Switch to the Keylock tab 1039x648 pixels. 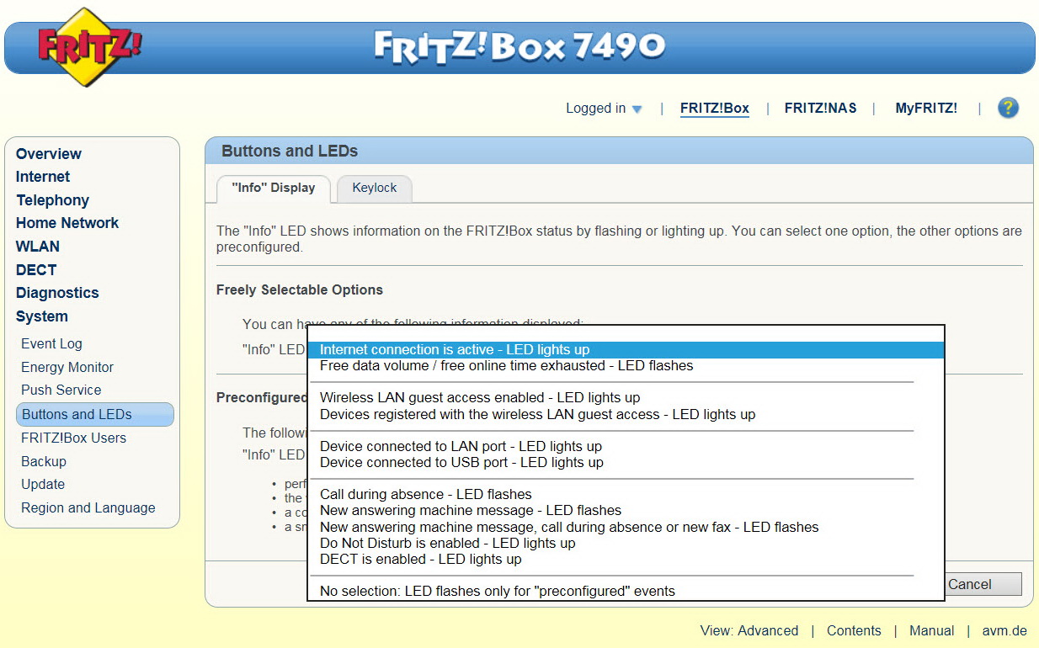click(375, 189)
